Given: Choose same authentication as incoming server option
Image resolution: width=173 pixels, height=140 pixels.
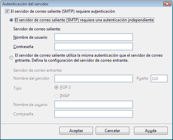Looking at the screenshot, I should 11,58.
